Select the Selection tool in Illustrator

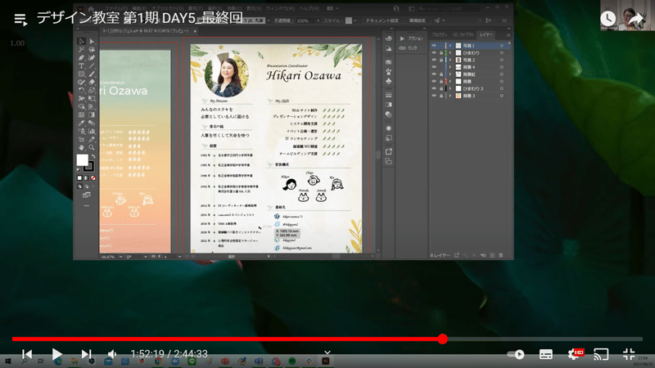(x=81, y=42)
